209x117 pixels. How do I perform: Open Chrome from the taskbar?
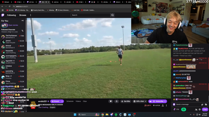point(103,115)
